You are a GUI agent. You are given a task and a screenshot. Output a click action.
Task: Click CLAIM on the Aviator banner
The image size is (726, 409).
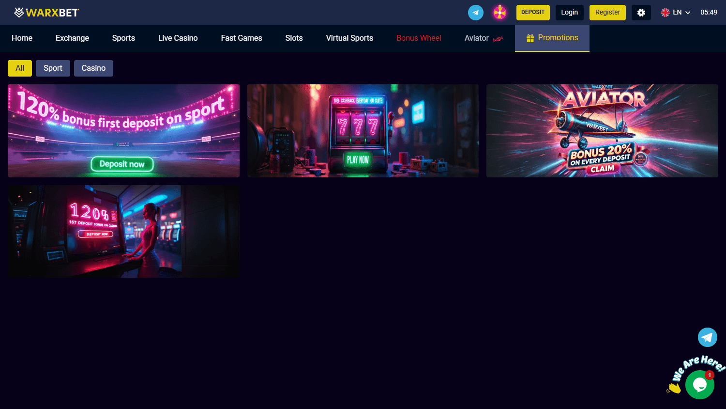click(603, 169)
